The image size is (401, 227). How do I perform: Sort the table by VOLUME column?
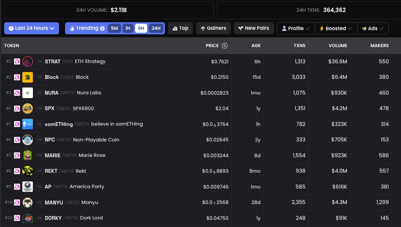(x=337, y=46)
